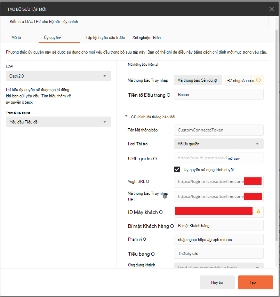Open the LOẠI dropdown showing Oath 2.0
This screenshot has width=280, height=297.
click(58, 76)
